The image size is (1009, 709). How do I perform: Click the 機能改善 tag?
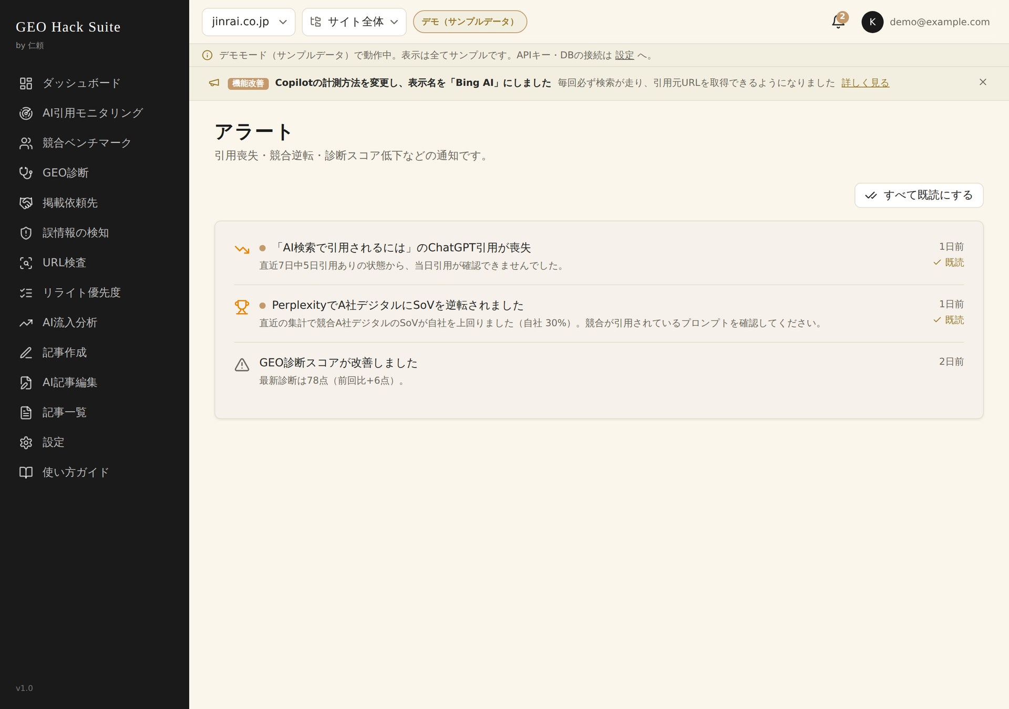pos(248,84)
